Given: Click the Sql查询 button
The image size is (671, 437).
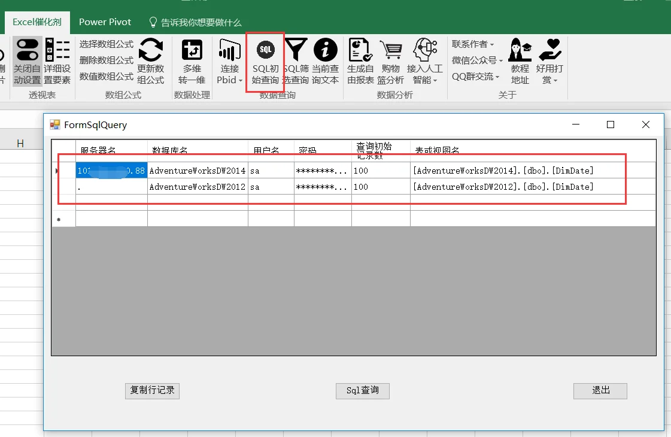Looking at the screenshot, I should 363,391.
